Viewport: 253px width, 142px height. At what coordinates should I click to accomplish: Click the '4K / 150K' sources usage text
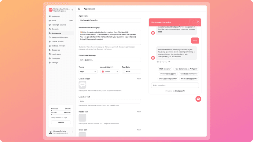tap(67, 113)
